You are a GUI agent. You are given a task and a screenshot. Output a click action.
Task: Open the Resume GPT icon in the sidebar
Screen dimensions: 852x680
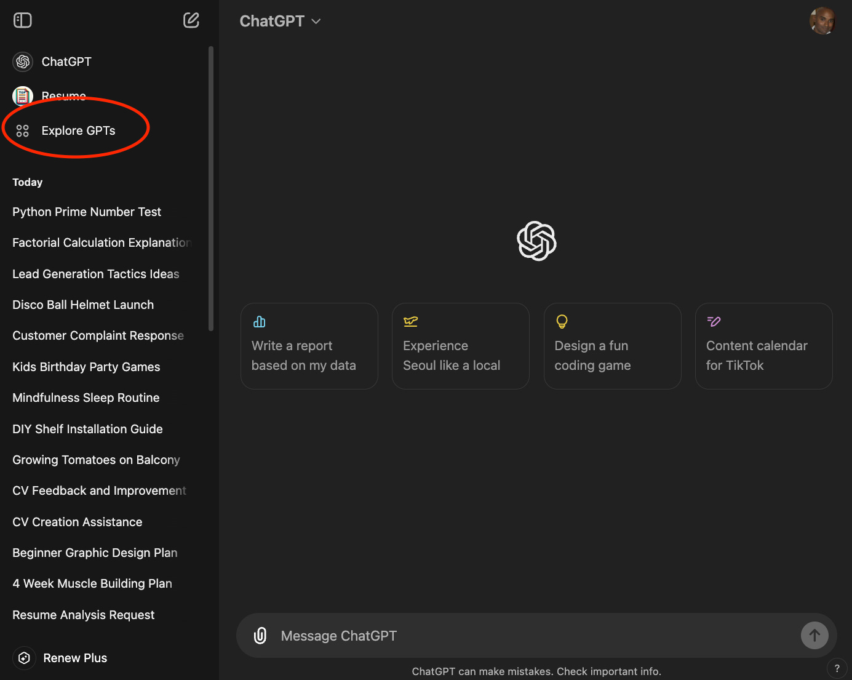pos(23,96)
